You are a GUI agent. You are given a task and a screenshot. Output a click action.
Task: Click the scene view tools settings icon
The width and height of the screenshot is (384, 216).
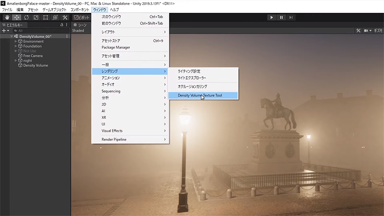[x=358, y=31]
